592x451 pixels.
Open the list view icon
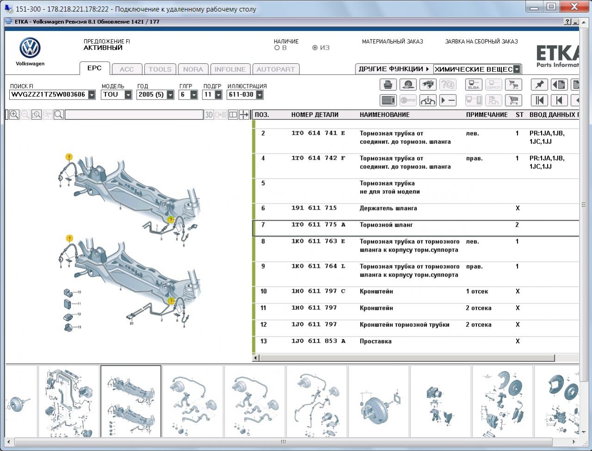388,100
